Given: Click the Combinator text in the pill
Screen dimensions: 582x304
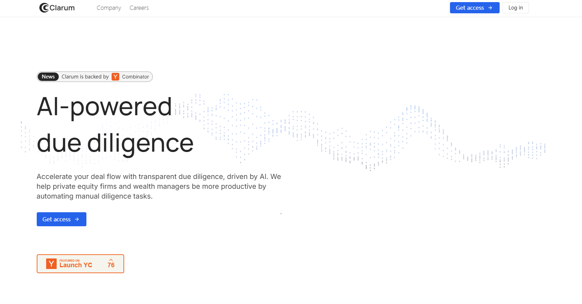Looking at the screenshot, I should coord(135,77).
